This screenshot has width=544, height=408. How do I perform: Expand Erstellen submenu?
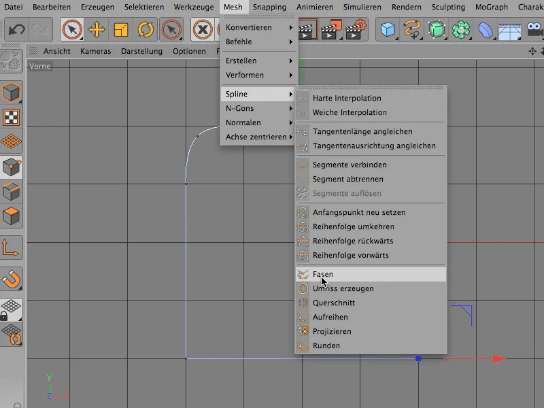(259, 61)
